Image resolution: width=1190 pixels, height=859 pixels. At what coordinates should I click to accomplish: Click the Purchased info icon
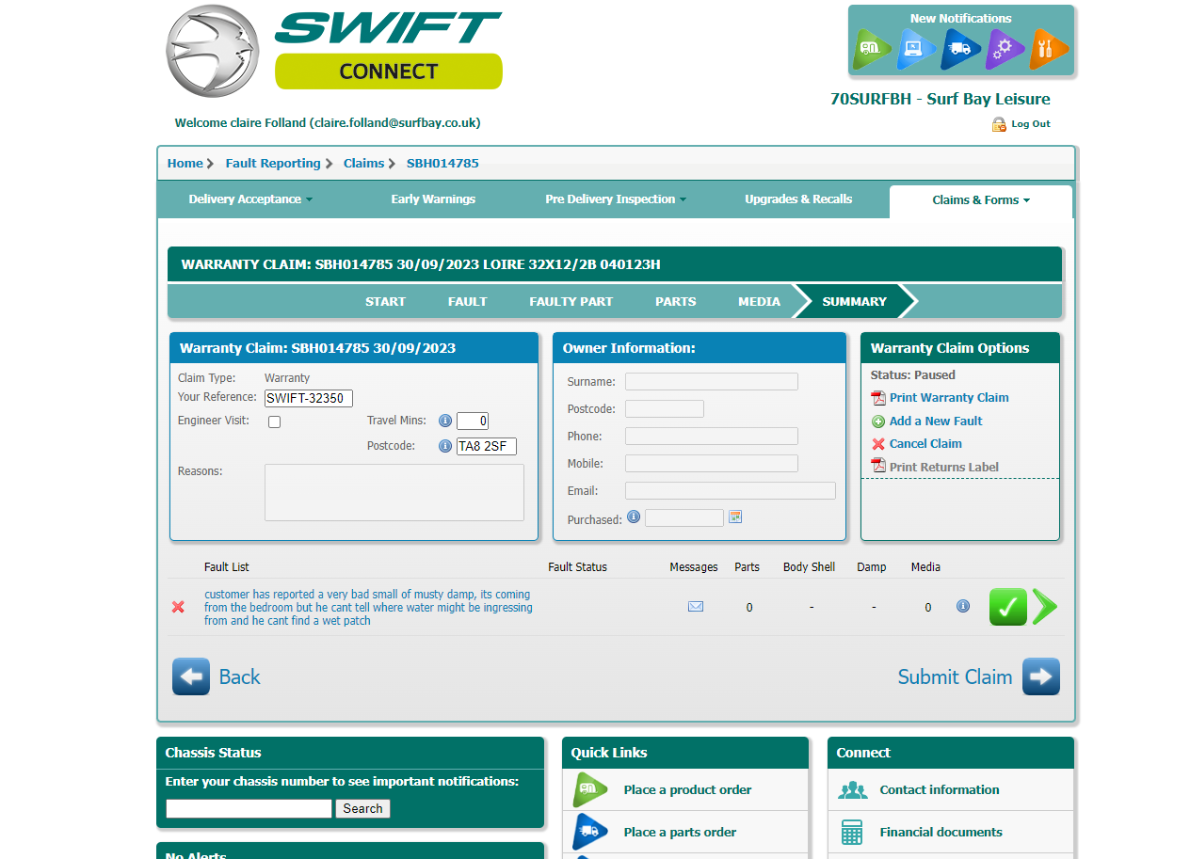(634, 517)
